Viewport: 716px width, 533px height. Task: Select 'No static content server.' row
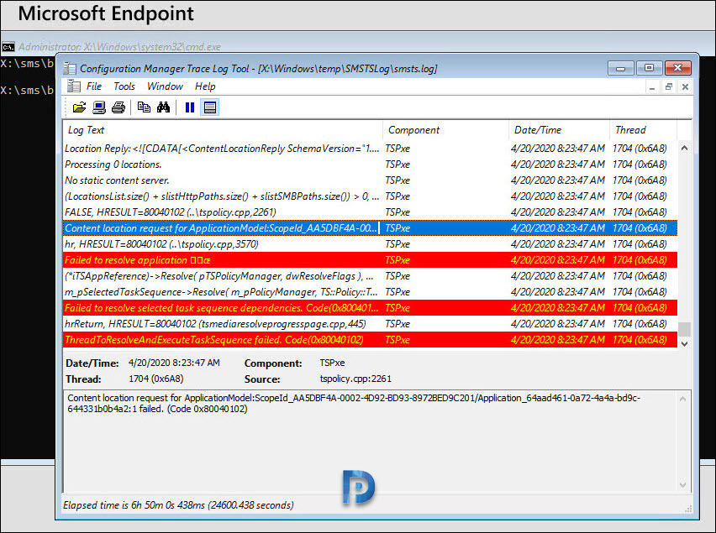pos(370,180)
